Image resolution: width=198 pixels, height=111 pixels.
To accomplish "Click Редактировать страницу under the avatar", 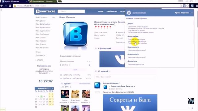I will tap(71, 56).
